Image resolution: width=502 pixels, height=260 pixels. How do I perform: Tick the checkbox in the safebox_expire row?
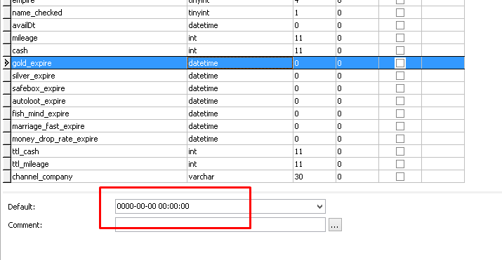click(x=400, y=88)
